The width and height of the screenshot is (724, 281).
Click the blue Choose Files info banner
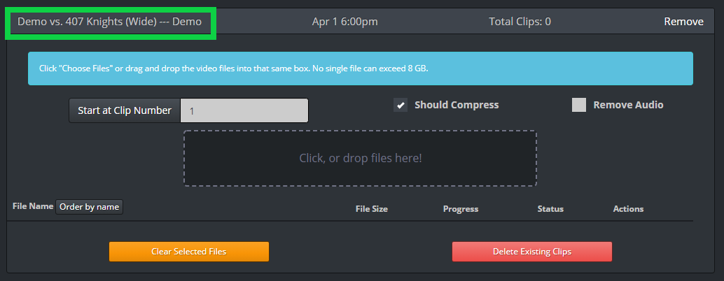point(361,69)
